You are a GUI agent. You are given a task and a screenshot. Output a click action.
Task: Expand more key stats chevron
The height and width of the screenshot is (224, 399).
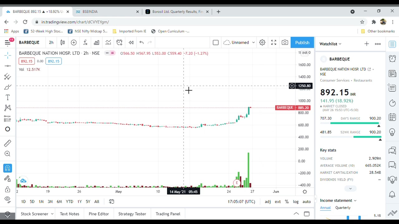(x=350, y=189)
